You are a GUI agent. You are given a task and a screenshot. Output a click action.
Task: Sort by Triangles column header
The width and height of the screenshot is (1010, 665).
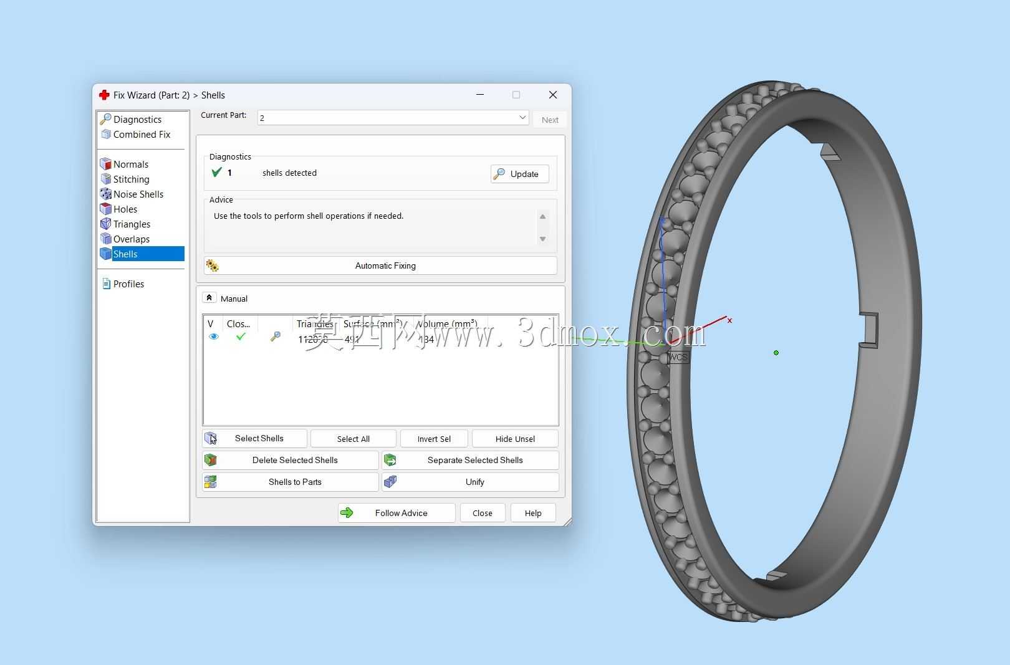[x=315, y=323]
